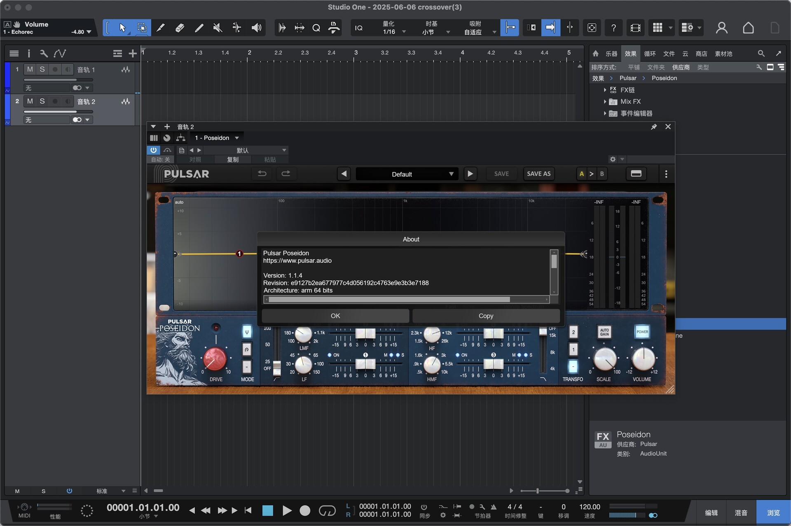791x526 pixels.
Task: Click the SAVE AS button
Action: tap(538, 174)
